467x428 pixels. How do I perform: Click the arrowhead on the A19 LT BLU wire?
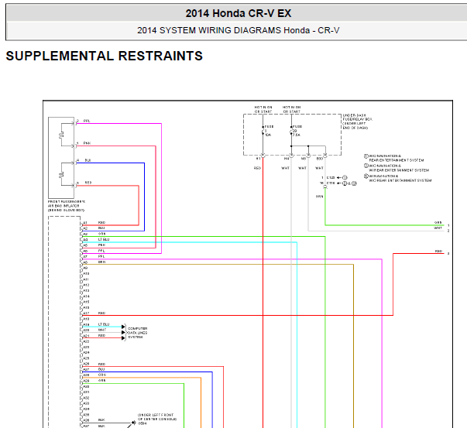click(x=123, y=327)
